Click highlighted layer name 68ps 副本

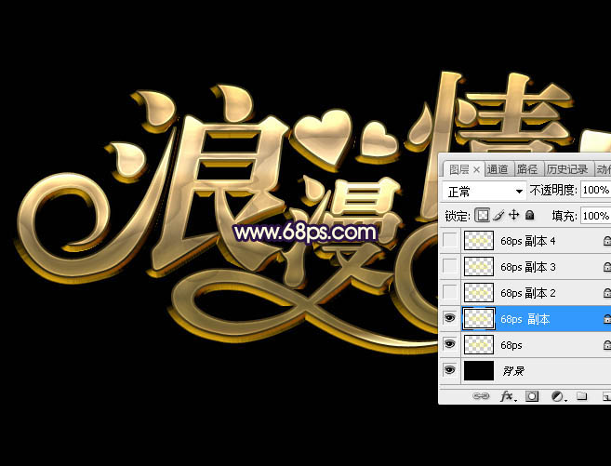tap(525, 319)
